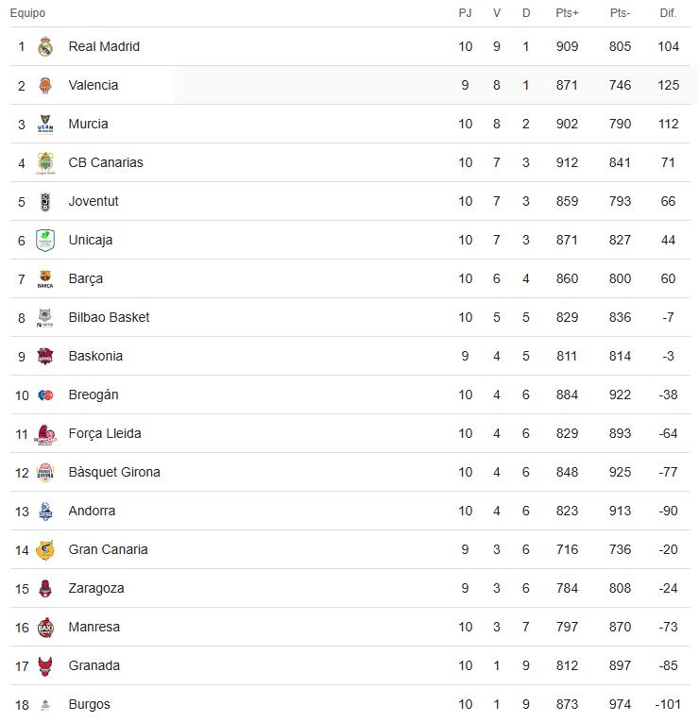Click the Baskonia team logo

45,357
